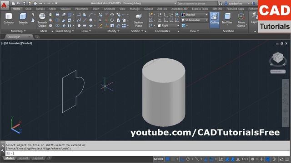291x163 pixels.
Task: Switch to the Mesh ribbon tab
Action: (53, 9)
